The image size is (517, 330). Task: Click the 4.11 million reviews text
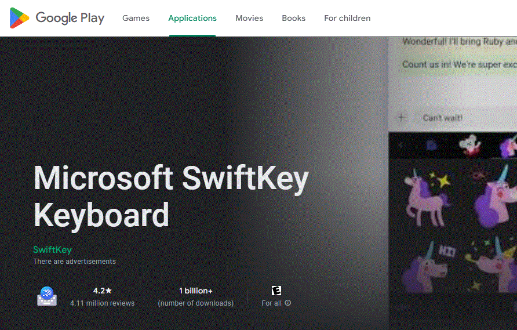click(x=102, y=303)
